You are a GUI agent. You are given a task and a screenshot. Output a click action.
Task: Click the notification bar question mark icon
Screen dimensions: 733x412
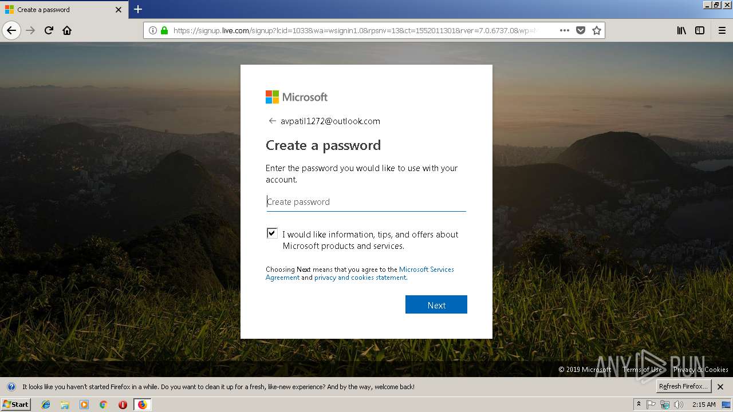coord(11,387)
